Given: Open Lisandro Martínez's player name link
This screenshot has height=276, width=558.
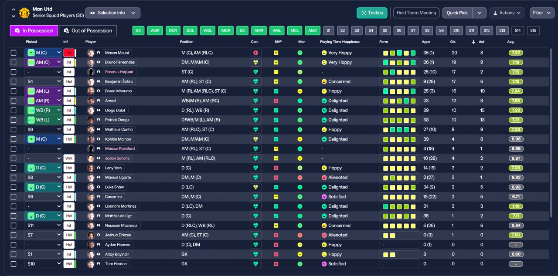Looking at the screenshot, I should [x=121, y=206].
